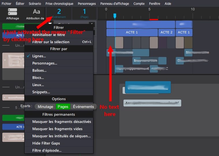The height and width of the screenshot is (156, 219).
Task: Open the Panneau d'affichage menu
Action: tap(115, 4)
